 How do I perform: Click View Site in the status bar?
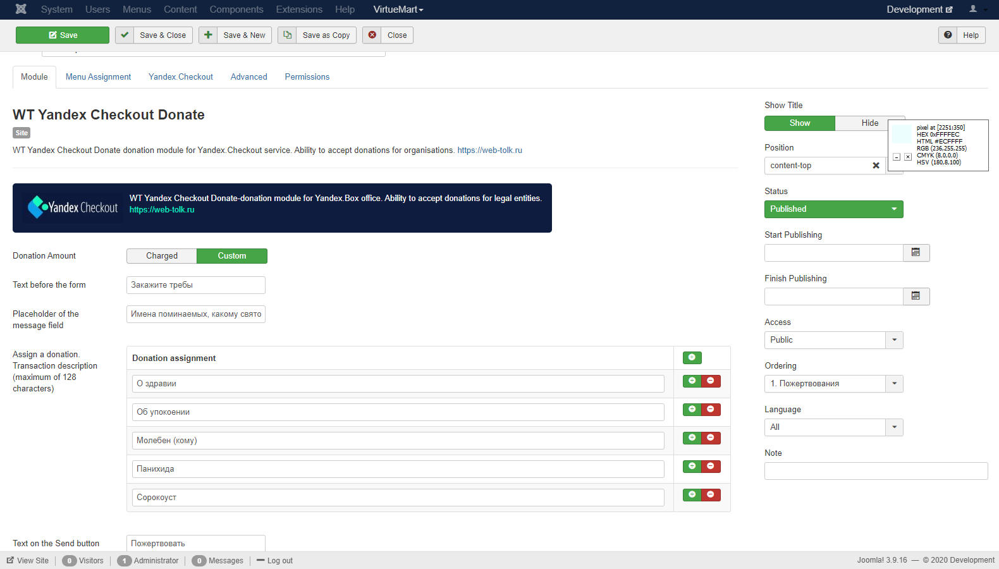tap(28, 561)
